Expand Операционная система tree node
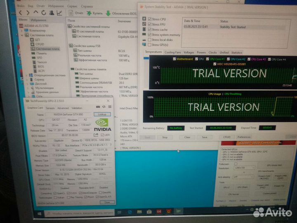297x223 pixels. click(26, 75)
